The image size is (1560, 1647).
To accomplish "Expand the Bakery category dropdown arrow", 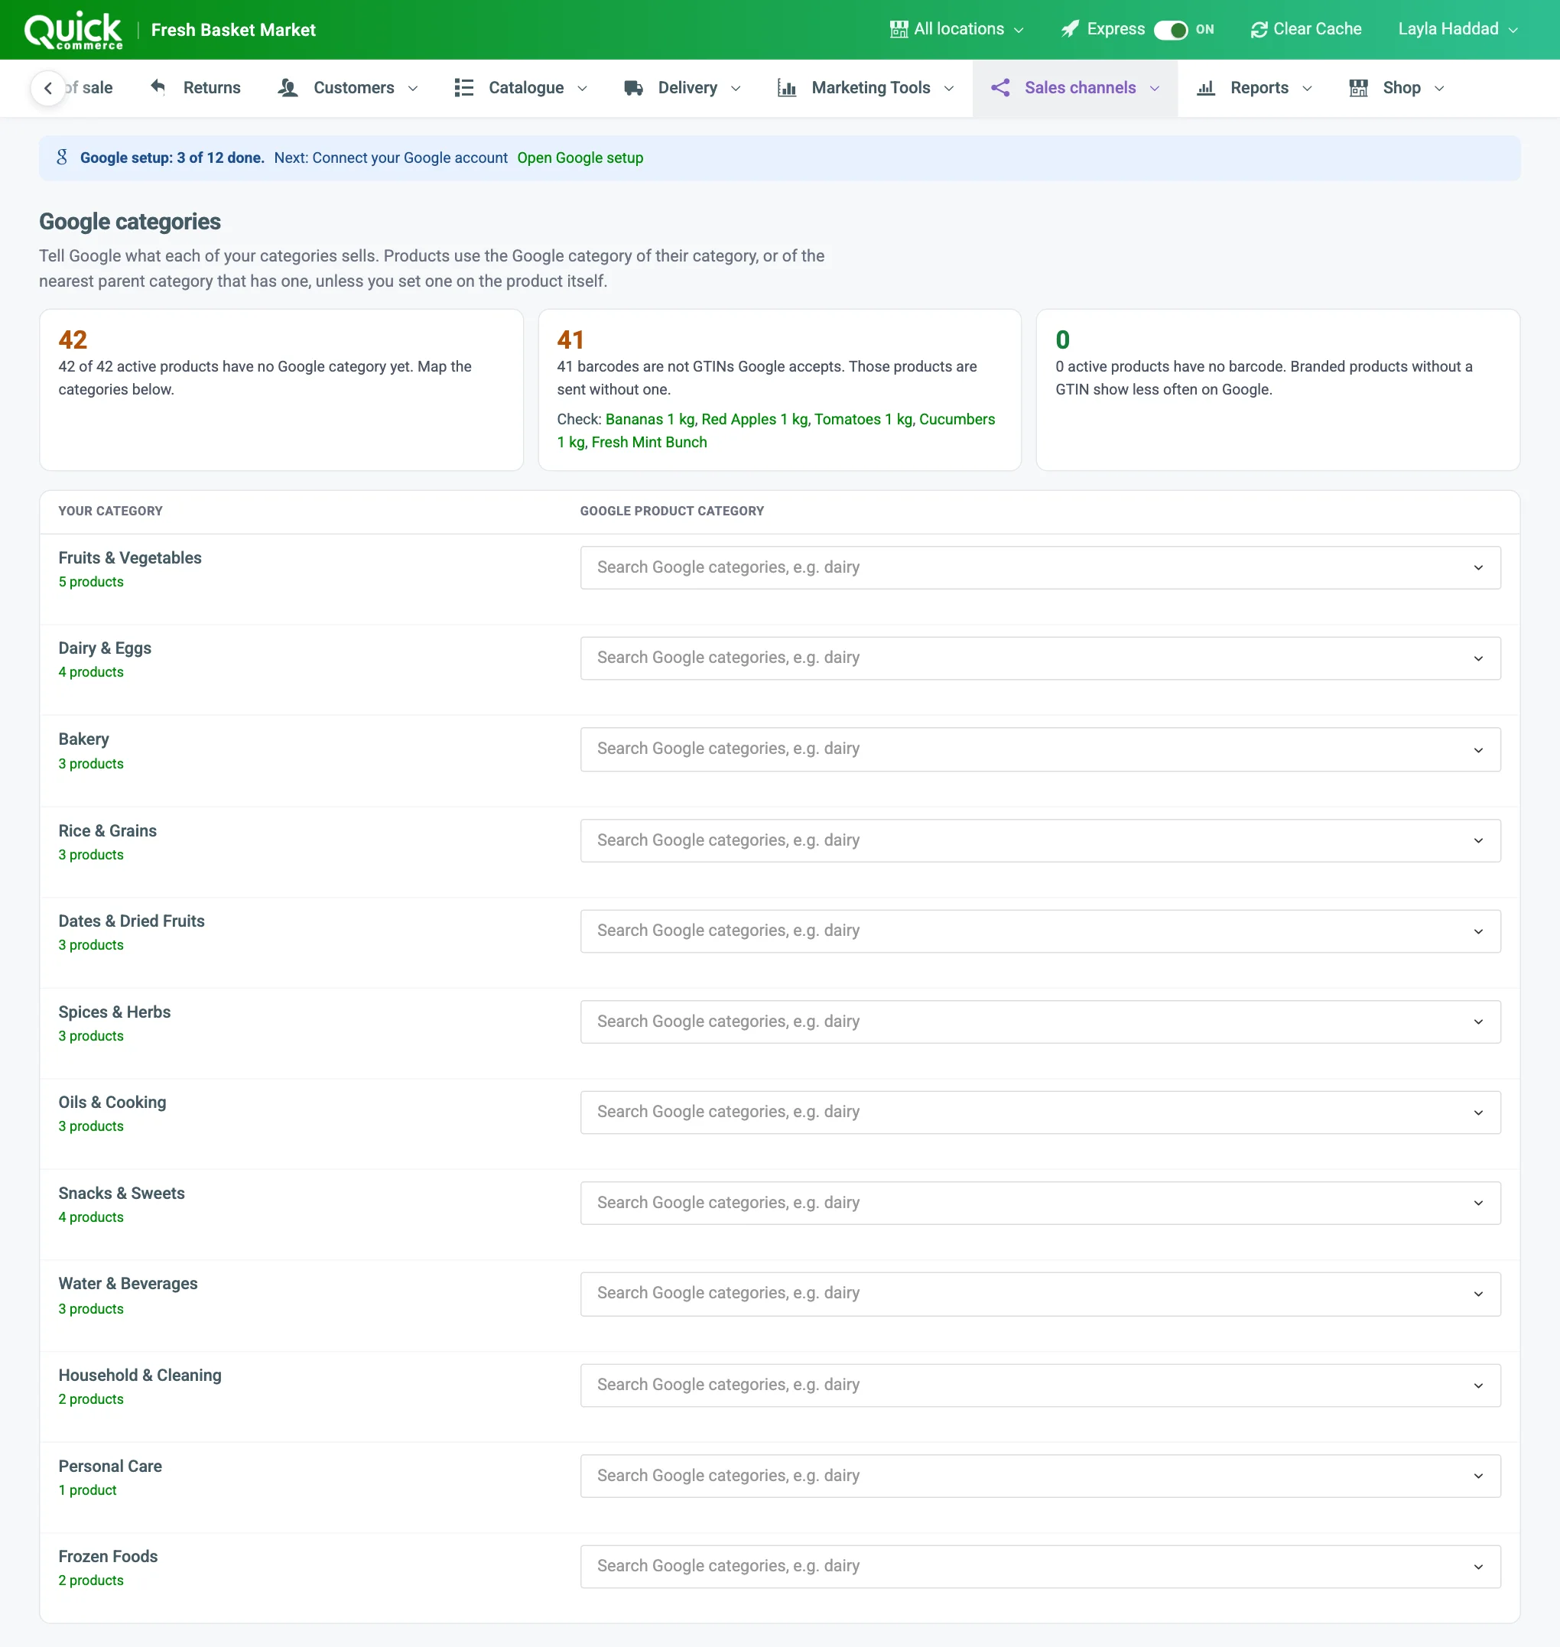I will pyautogui.click(x=1478, y=750).
